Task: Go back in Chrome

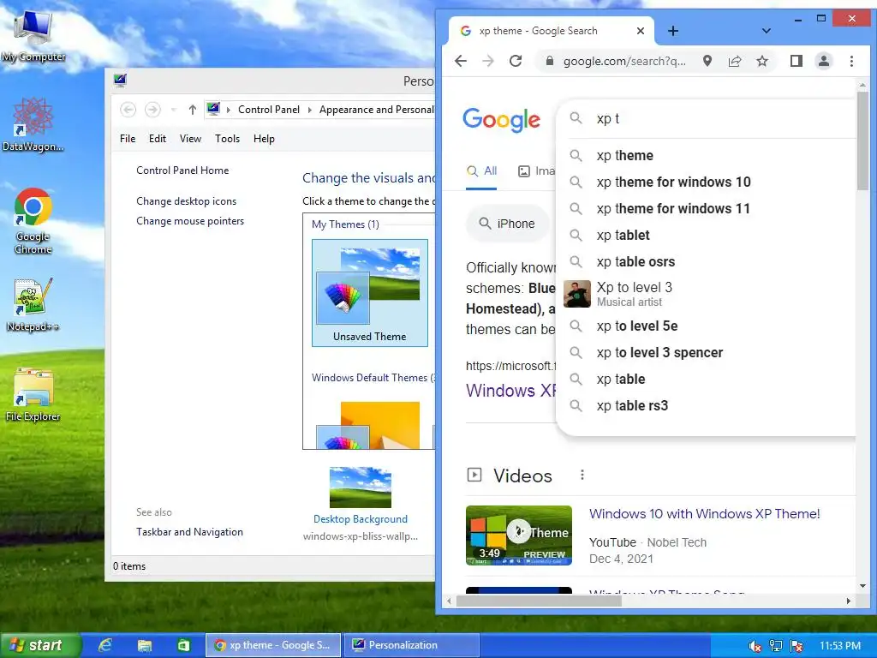Action: 460,61
